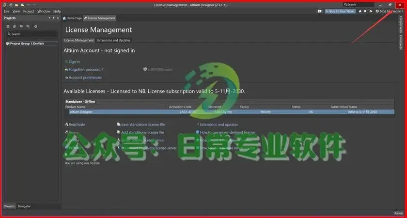Switch to Navigator bottom tab

[x=24, y=206]
